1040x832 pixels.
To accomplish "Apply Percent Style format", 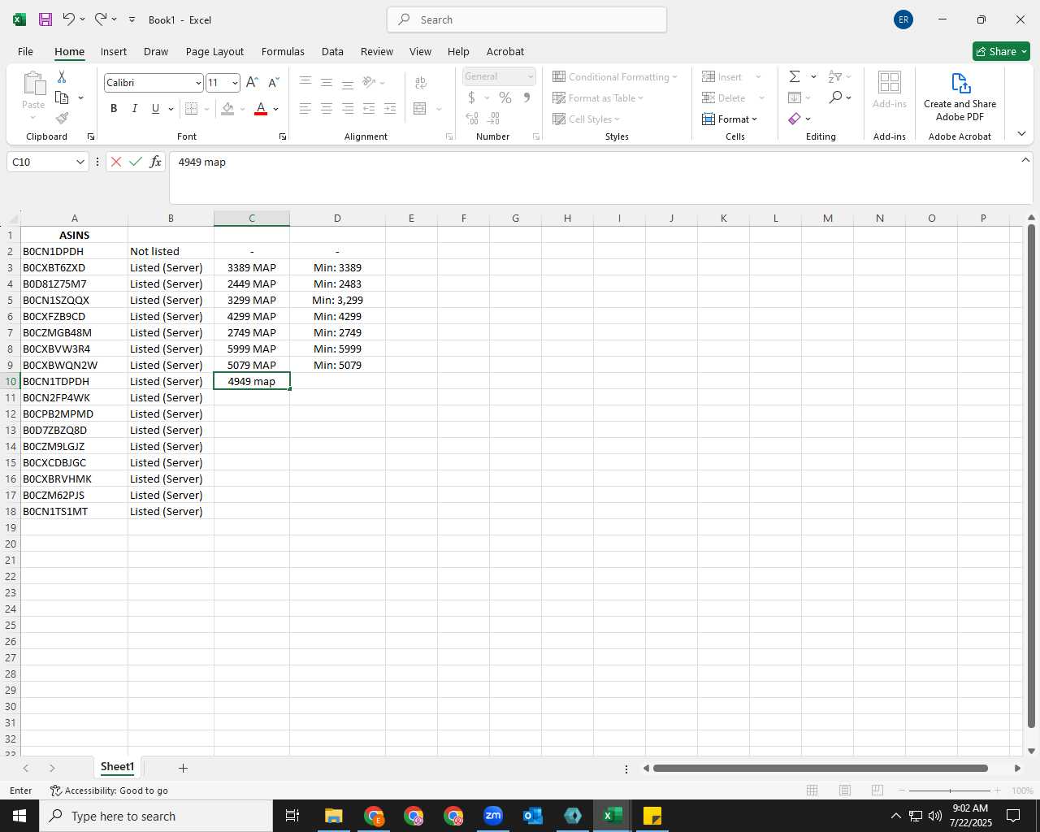I will 505,97.
